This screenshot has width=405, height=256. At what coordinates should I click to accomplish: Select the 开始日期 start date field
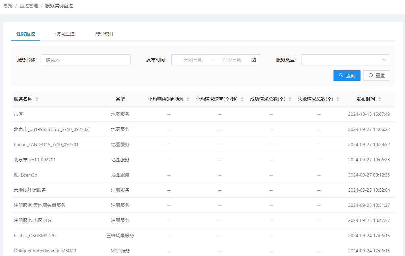pos(193,60)
